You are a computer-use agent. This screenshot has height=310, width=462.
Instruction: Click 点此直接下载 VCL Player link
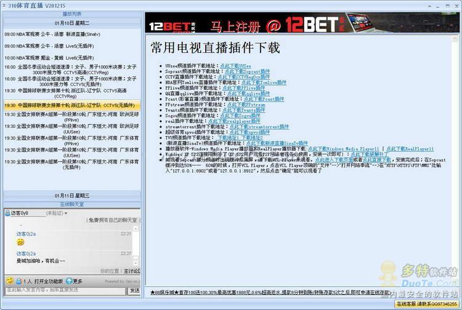[x=377, y=160]
